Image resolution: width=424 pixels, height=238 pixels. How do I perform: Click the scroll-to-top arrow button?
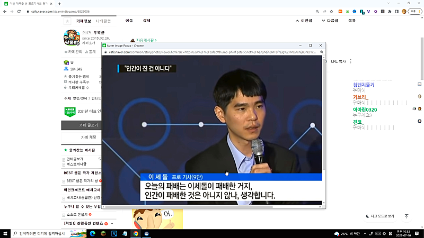click(x=407, y=216)
